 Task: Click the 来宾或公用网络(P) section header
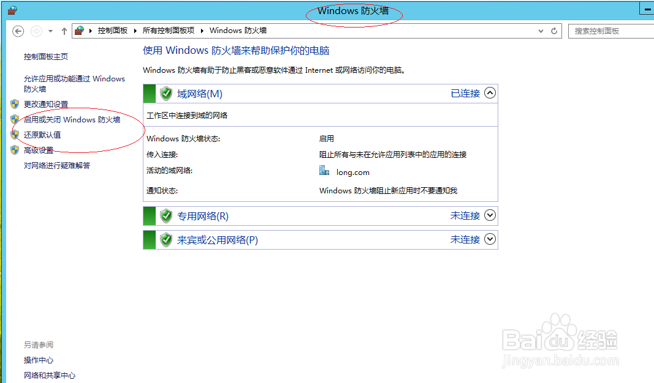pos(321,240)
